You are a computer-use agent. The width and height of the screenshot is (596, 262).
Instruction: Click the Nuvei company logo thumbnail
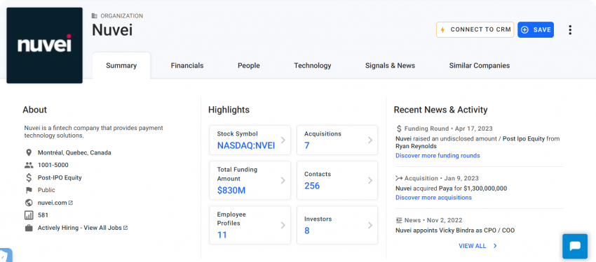tap(44, 45)
